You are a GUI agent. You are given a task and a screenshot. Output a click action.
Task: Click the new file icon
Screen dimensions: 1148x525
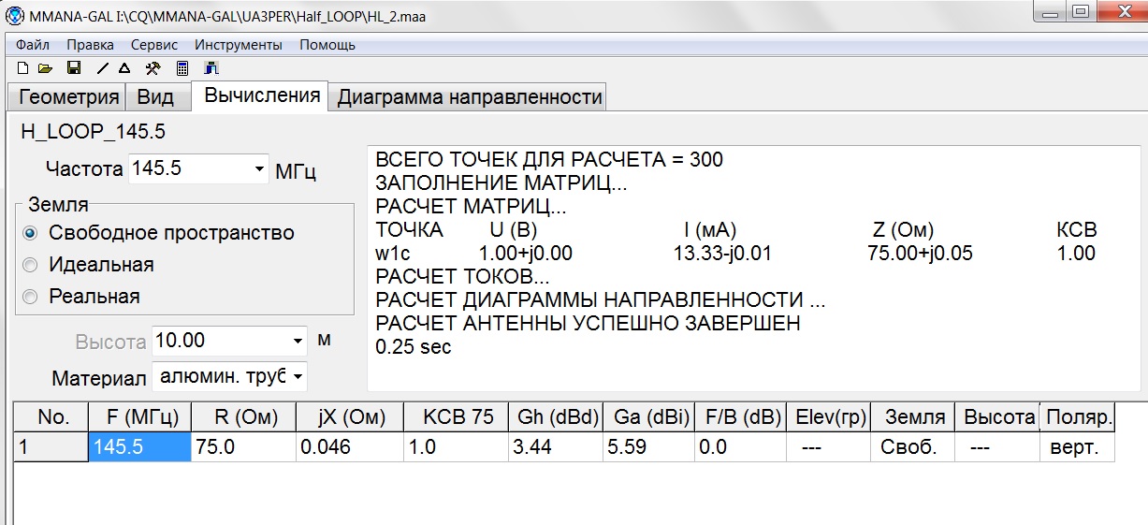point(22,68)
